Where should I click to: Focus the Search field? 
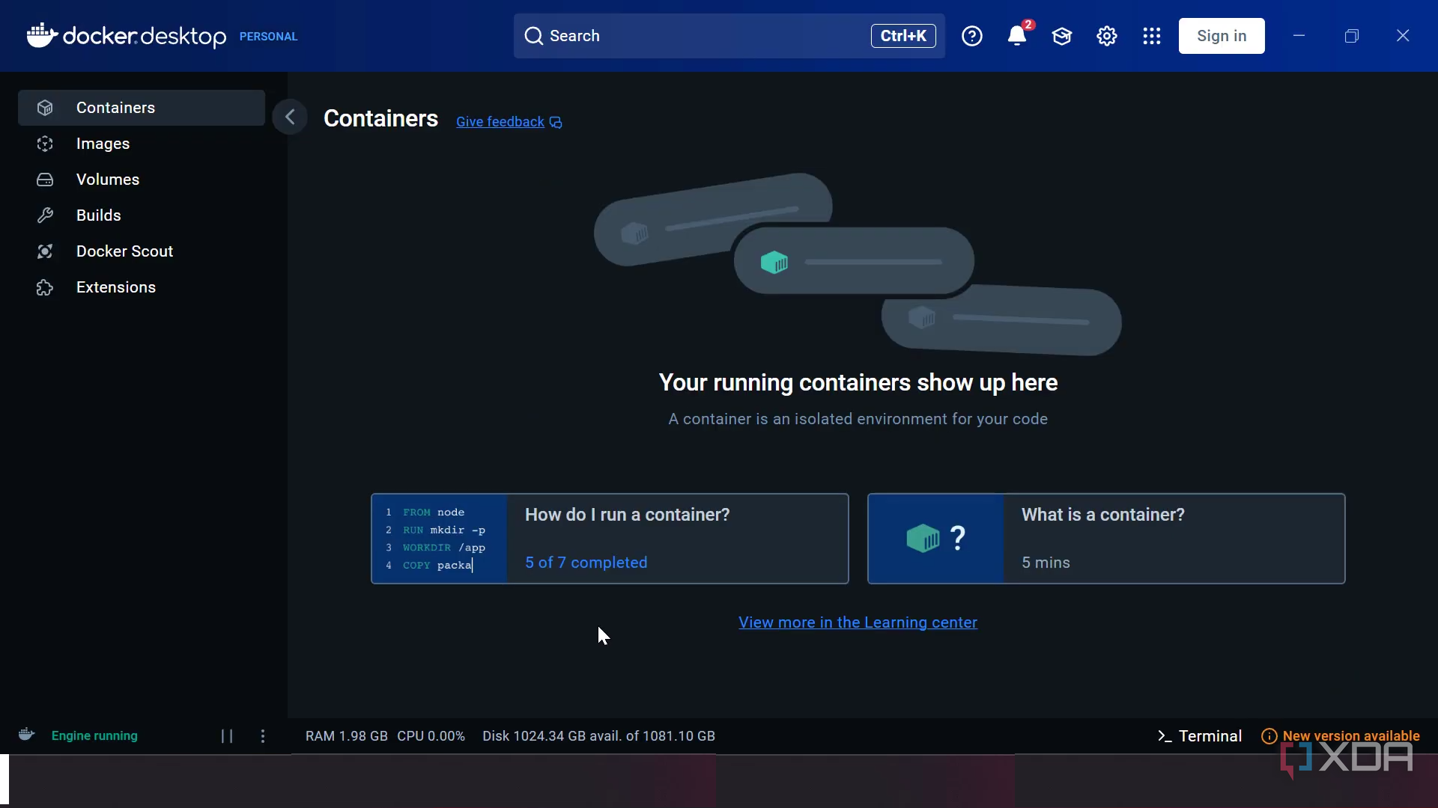click(x=729, y=36)
